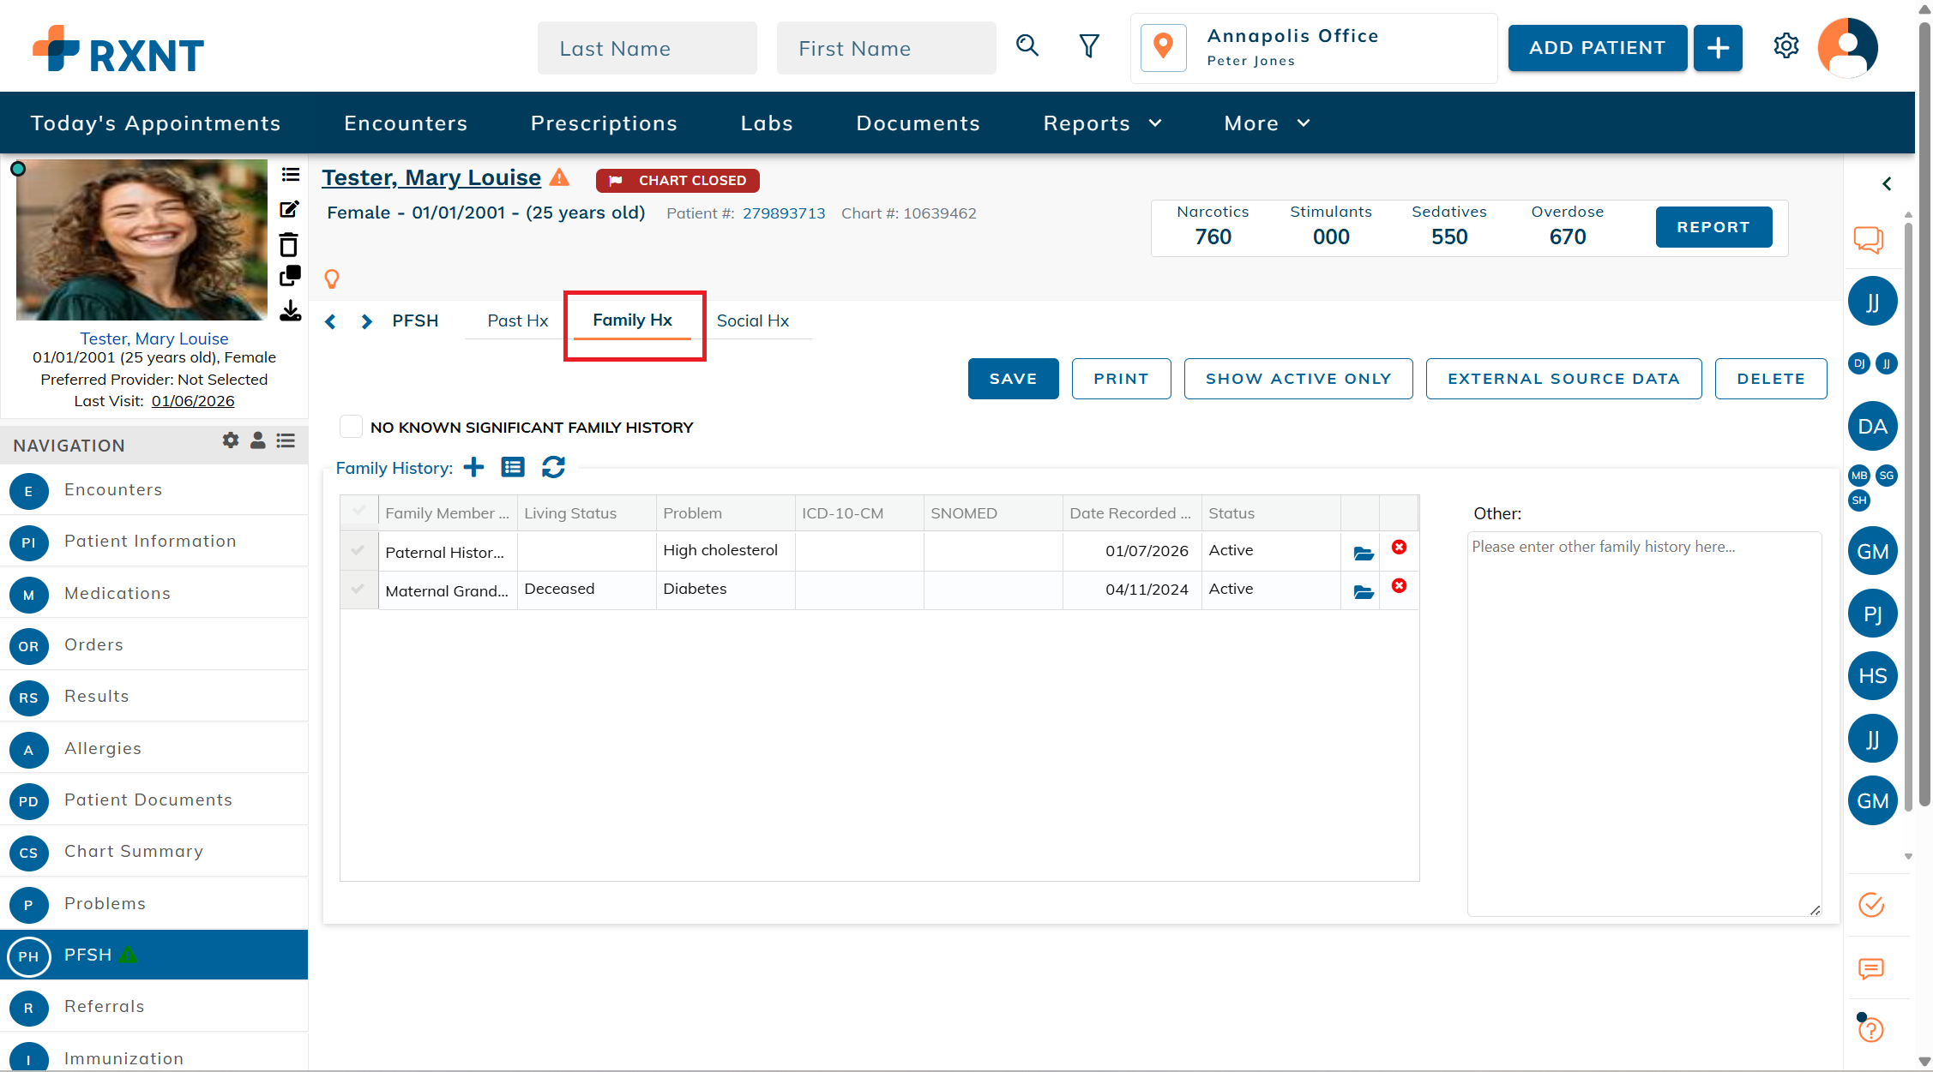Click the patient search magnifier icon
Image resolution: width=1933 pixels, height=1072 pixels.
[1027, 46]
